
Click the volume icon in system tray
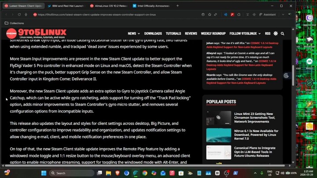coord(282,173)
